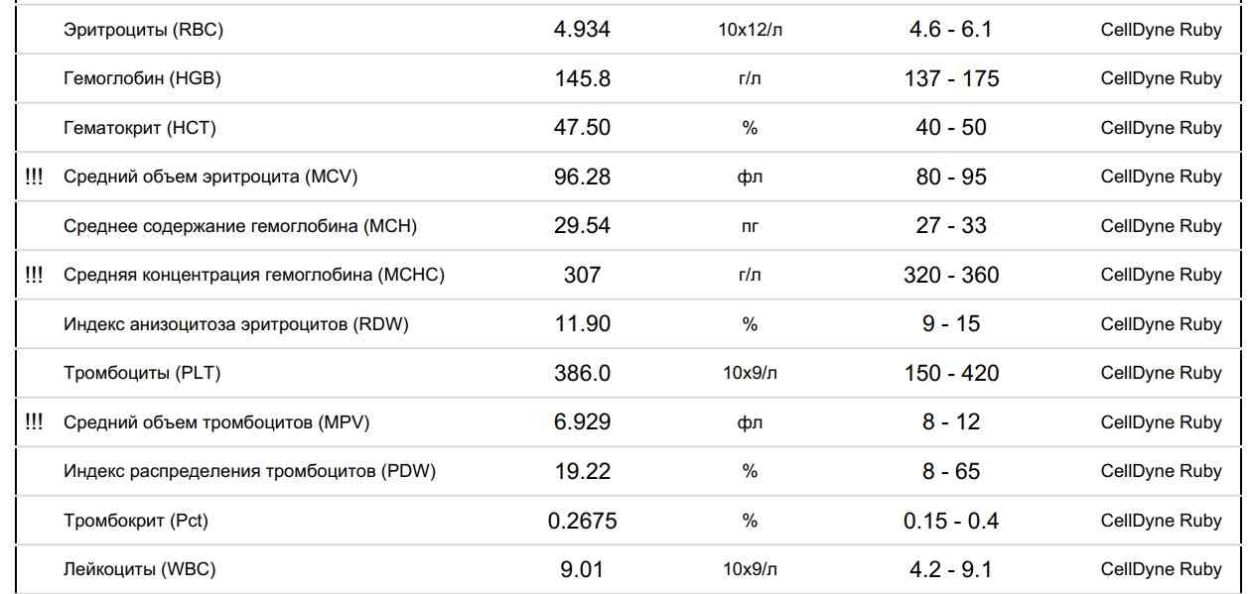1250x594 pixels.
Task: Select the Эритроциты (RBC) row label
Action: (143, 30)
